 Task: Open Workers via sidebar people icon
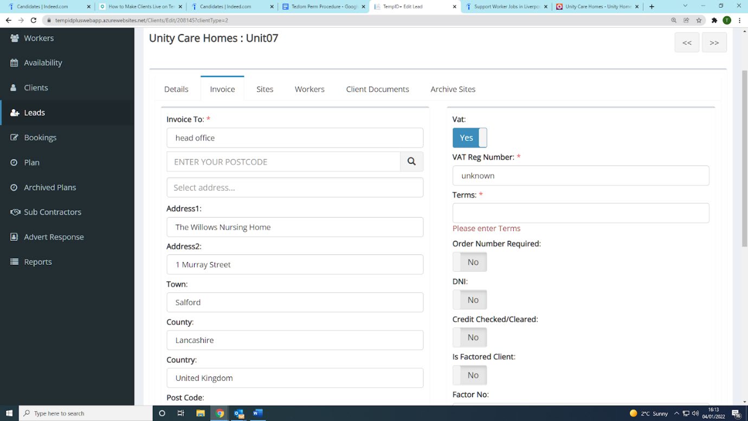pyautogui.click(x=15, y=38)
